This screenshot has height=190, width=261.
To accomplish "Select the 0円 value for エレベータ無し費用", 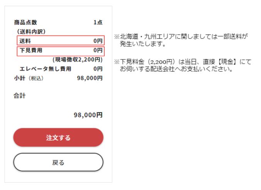I will (98, 69).
